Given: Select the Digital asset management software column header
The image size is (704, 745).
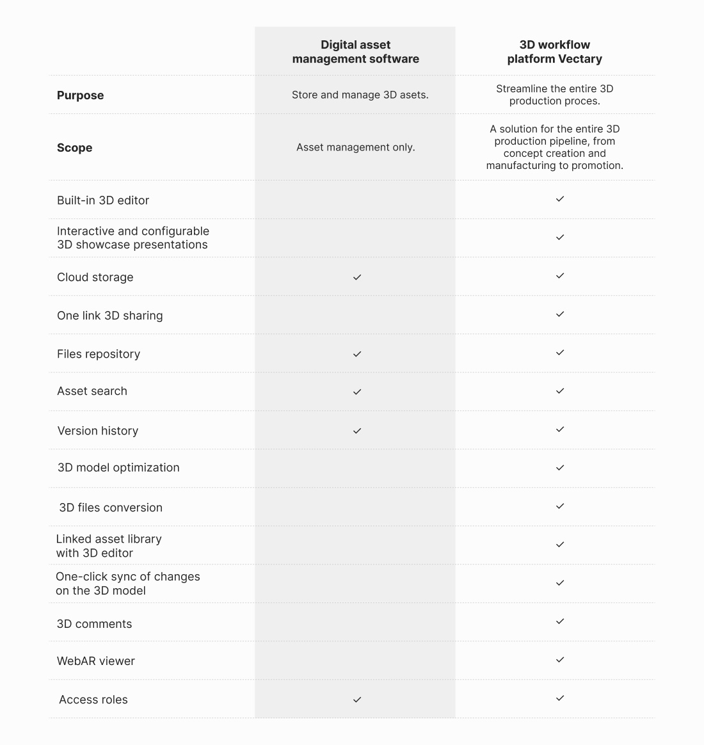Looking at the screenshot, I should point(355,52).
